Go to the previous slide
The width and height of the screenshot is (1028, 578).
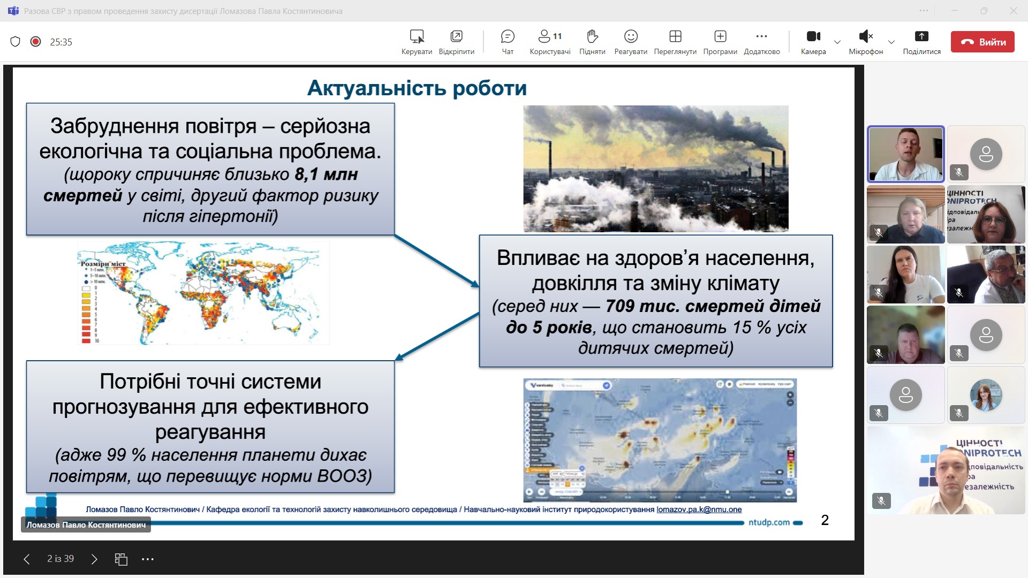tap(27, 559)
